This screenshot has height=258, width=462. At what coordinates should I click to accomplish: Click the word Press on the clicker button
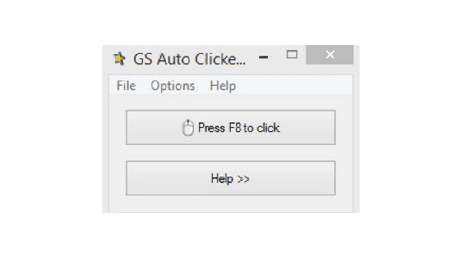click(212, 128)
